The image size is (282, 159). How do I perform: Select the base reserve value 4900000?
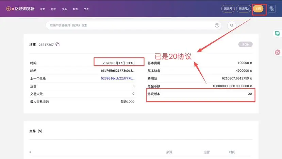point(244,71)
